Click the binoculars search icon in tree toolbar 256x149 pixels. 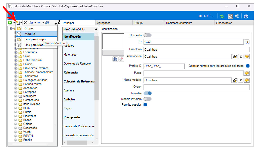pos(47,23)
